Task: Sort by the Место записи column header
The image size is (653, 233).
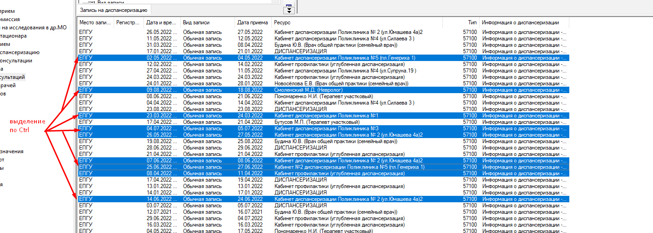Action: [95, 22]
